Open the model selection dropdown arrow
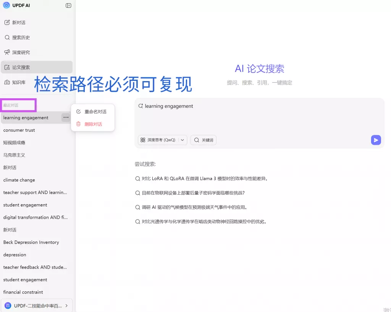Image resolution: width=391 pixels, height=312 pixels. [183, 140]
